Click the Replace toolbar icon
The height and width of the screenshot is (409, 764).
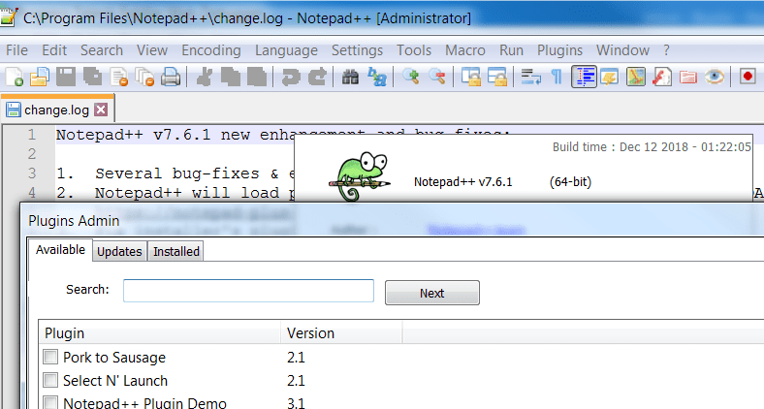coord(376,77)
